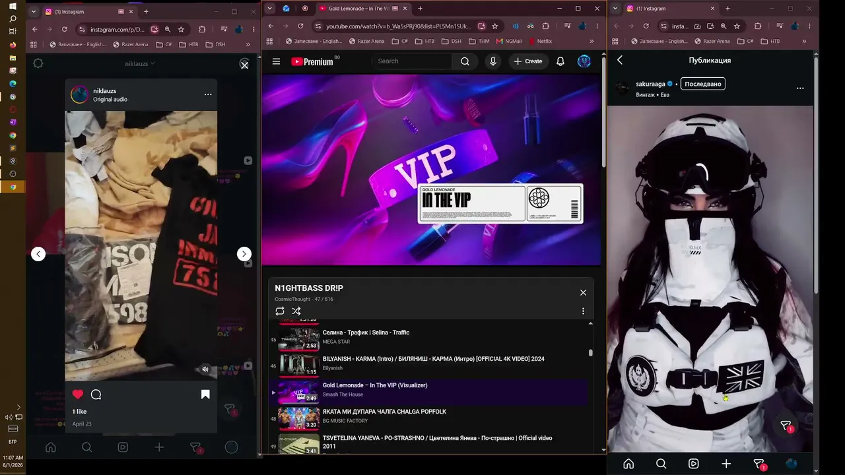This screenshot has height=475, width=845.
Task: Unmute the niklauzs video with the speaker icon
Action: [205, 369]
